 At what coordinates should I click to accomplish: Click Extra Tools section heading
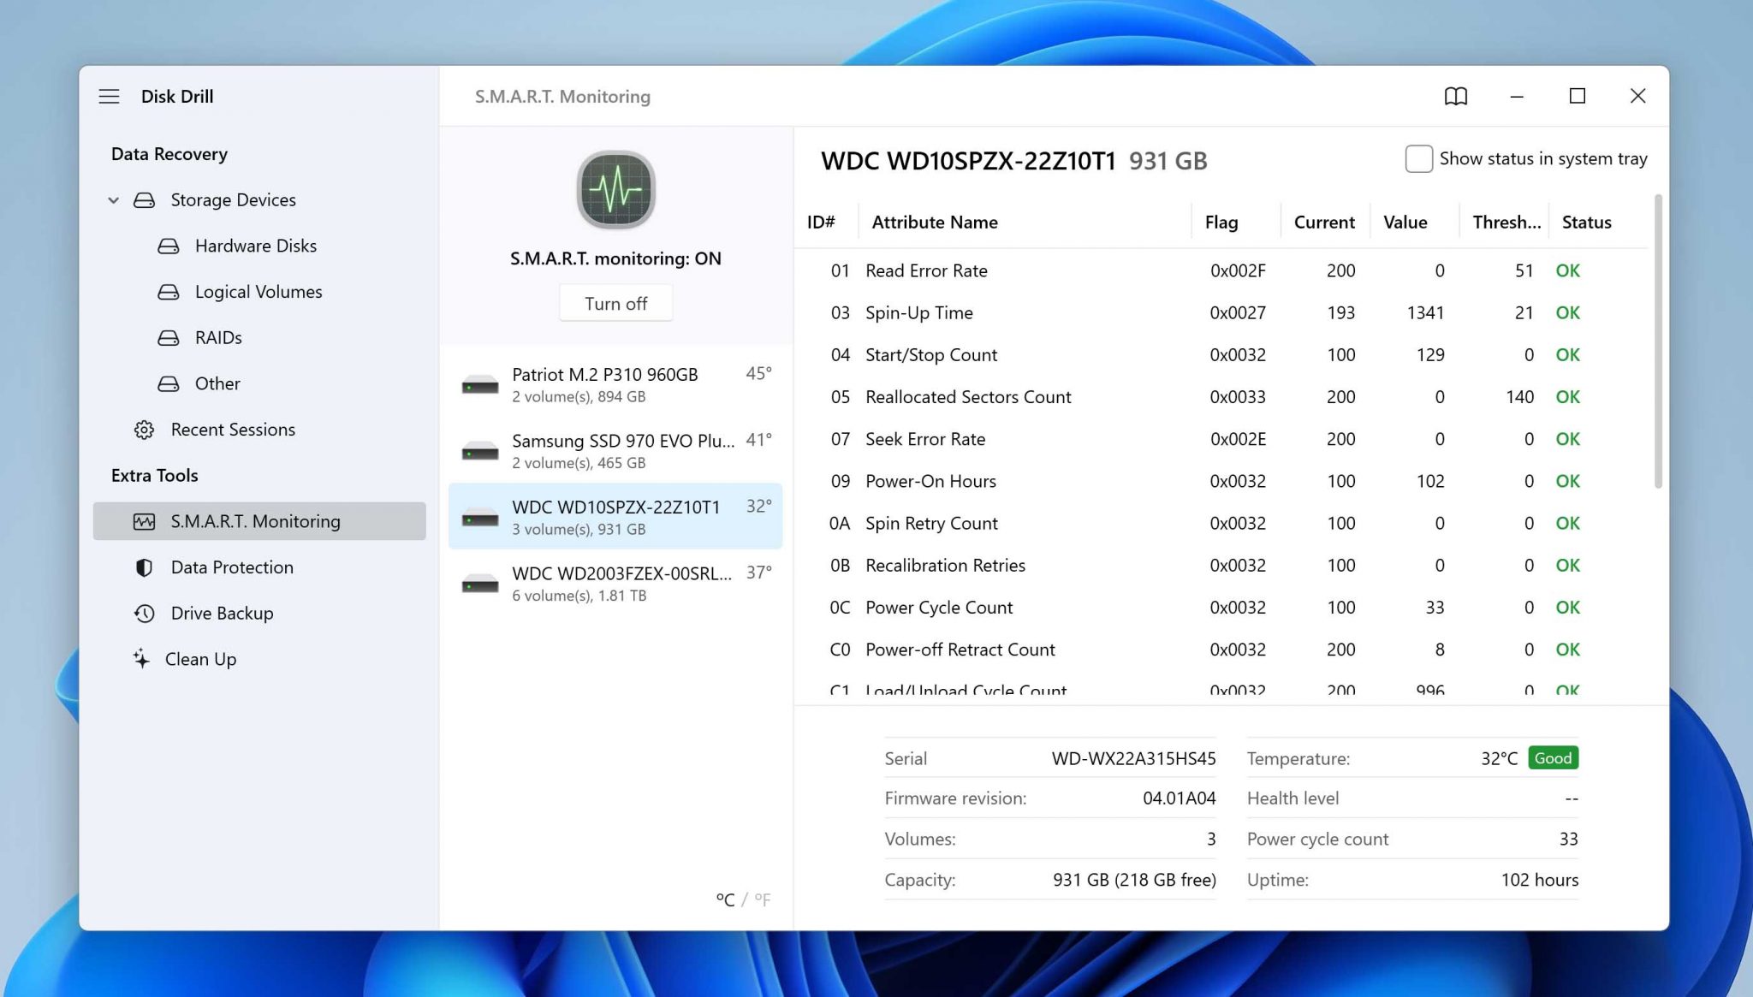pyautogui.click(x=154, y=476)
